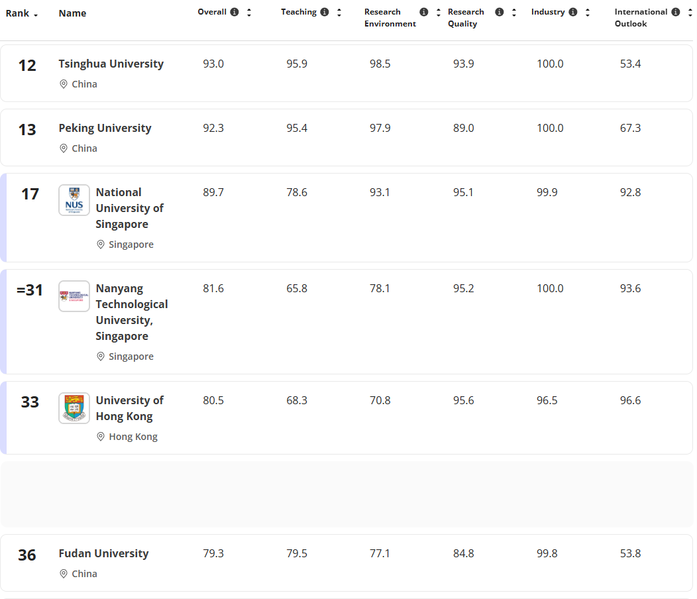This screenshot has height=599, width=697.
Task: Click the International Outlook header label
Action: point(641,18)
